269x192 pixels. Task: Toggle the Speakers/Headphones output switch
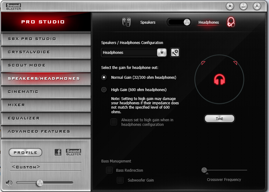179,22
